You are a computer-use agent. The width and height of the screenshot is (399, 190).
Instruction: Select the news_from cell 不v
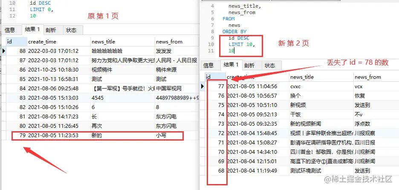376,115
